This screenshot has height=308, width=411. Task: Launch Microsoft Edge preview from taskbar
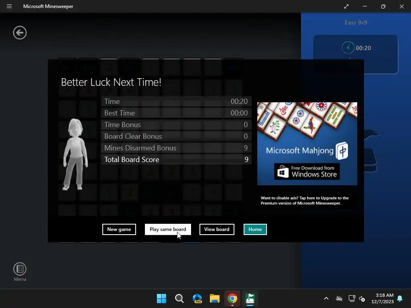coord(197,298)
